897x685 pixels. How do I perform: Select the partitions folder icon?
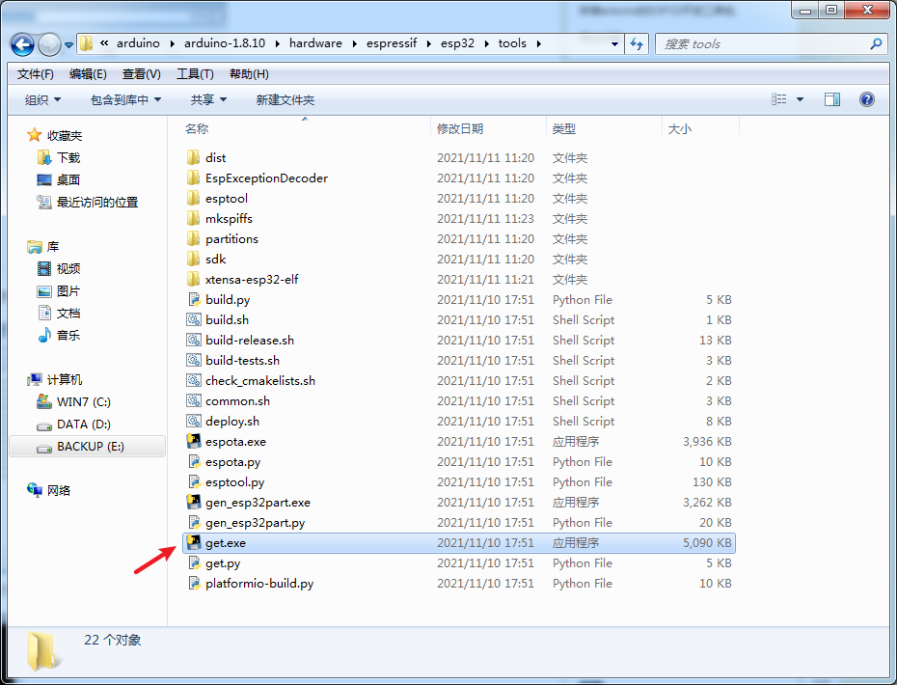tap(193, 238)
